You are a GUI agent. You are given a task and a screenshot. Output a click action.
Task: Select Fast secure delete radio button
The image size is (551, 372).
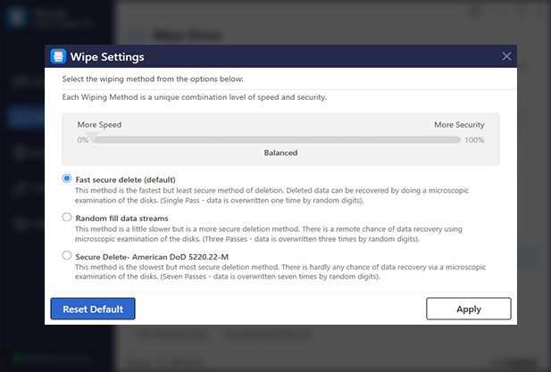[67, 178]
